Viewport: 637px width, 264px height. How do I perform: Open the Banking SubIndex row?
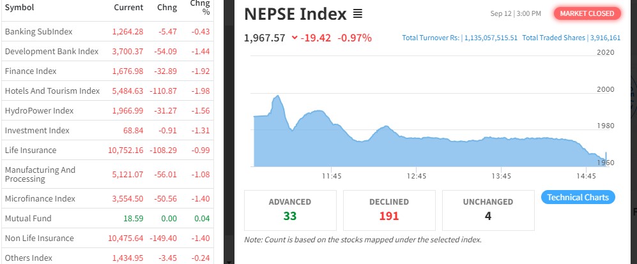[38, 31]
